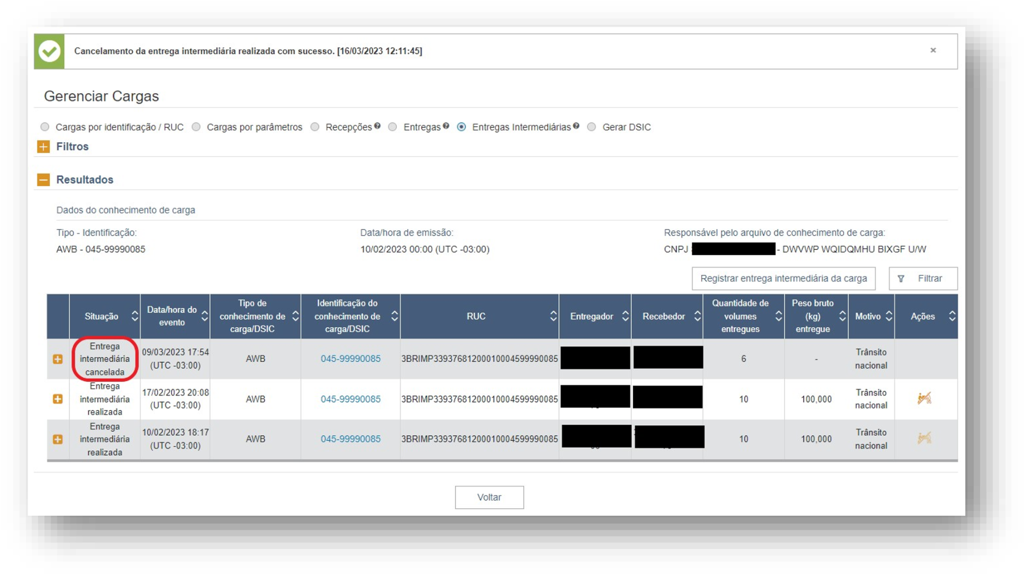The image size is (1024, 574).
Task: Sort table by Recebedor column
Action: (x=697, y=317)
